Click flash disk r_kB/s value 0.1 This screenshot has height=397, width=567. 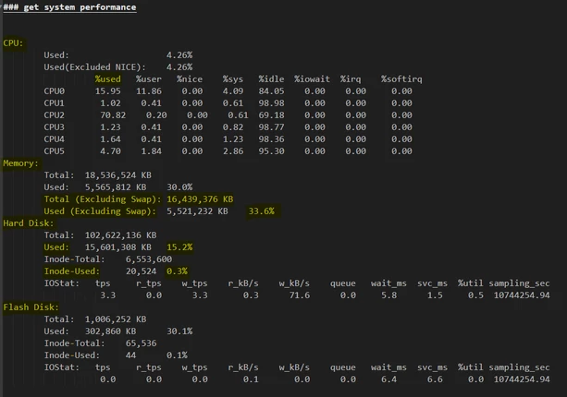click(x=251, y=379)
